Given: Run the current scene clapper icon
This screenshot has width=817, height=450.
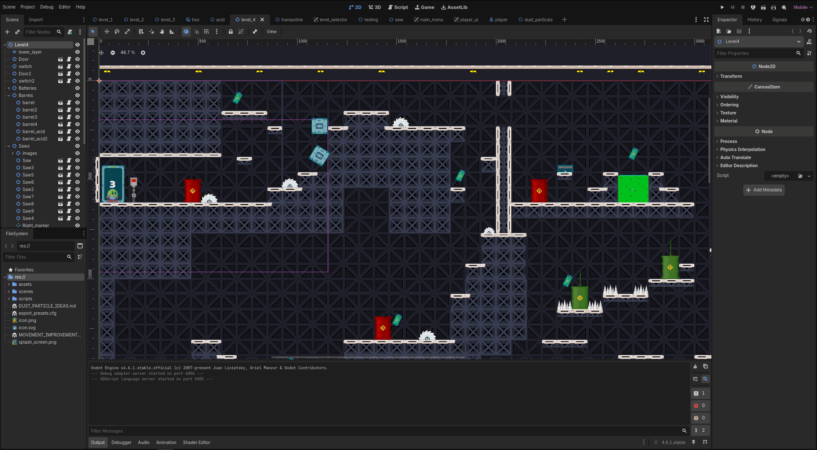Looking at the screenshot, I should tap(763, 7).
